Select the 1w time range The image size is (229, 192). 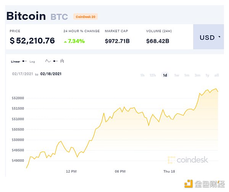tap(177, 75)
